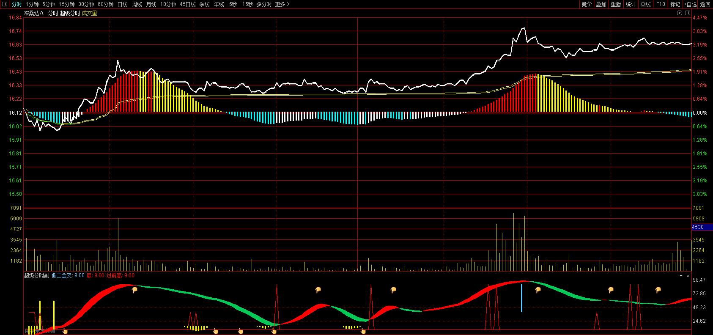
Task: Open the 超级分时副 panel dropdown arrow
Action: point(681,275)
